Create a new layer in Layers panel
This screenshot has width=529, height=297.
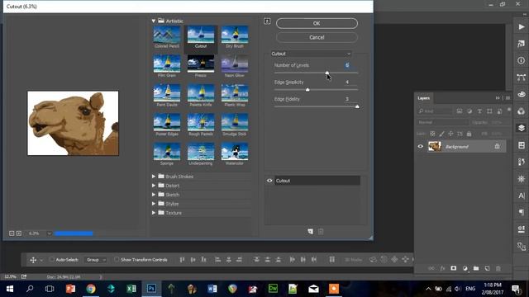click(487, 268)
